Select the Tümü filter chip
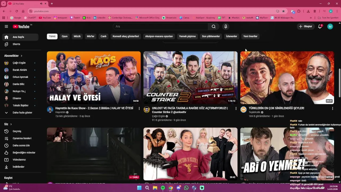Screen dimensions: 341x192 [x=52, y=36]
